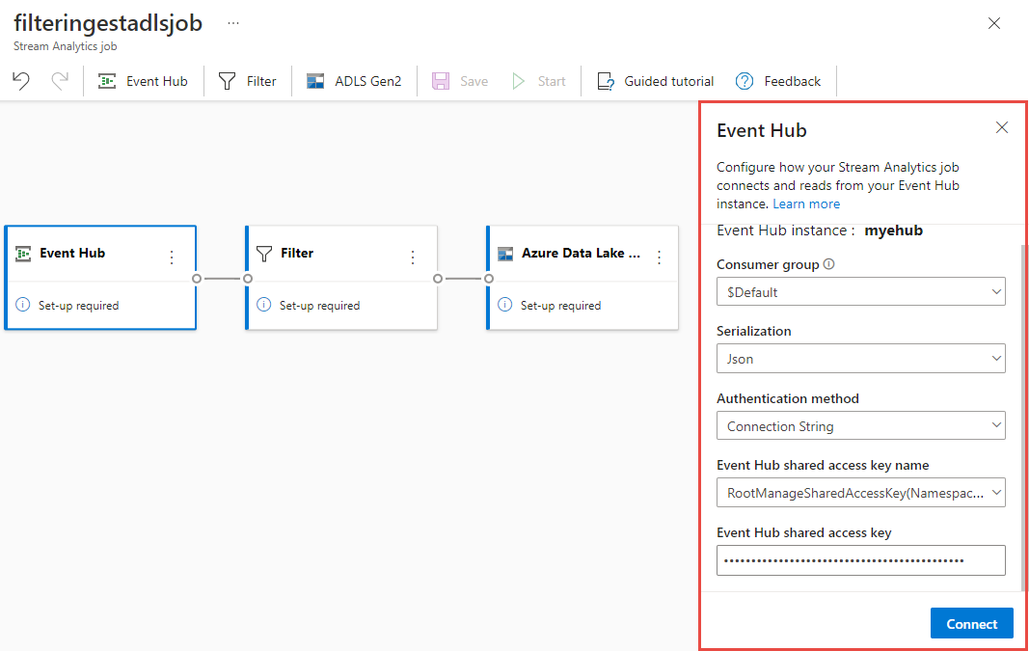The image size is (1029, 651).
Task: Click the Save toolbar button
Action: [x=460, y=81]
